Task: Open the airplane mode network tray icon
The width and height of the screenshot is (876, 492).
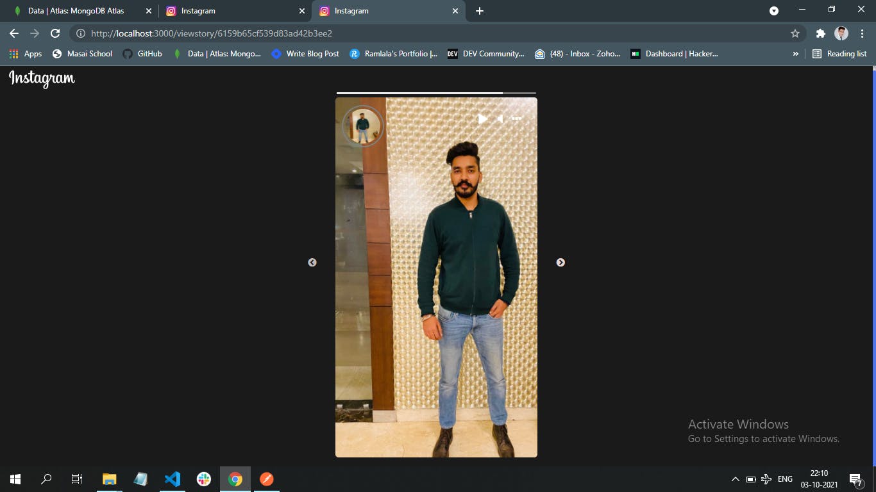Action: pyautogui.click(x=766, y=479)
